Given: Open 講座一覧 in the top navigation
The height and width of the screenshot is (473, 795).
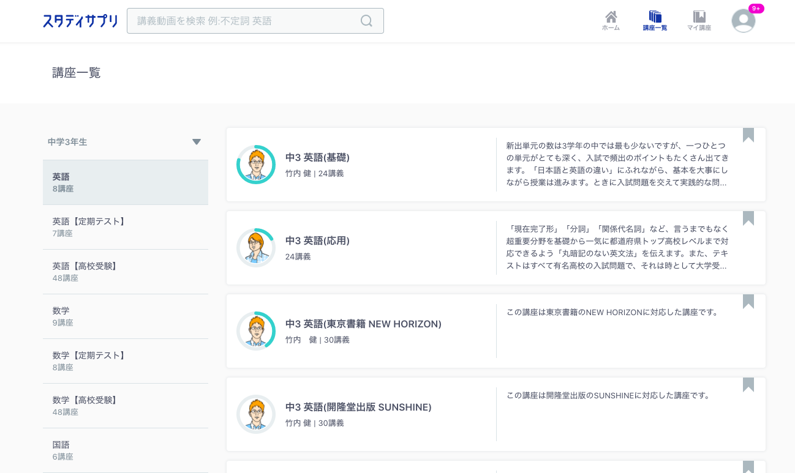Looking at the screenshot, I should 655,21.
